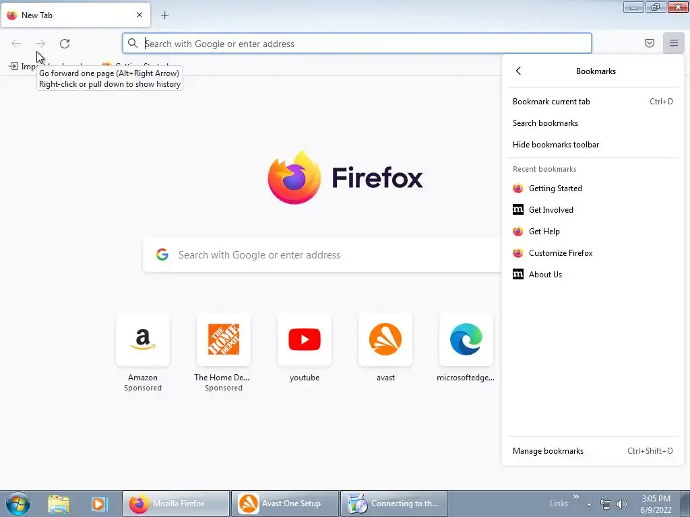The height and width of the screenshot is (517, 690).
Task: Focus the address bar search field
Action: point(357,44)
